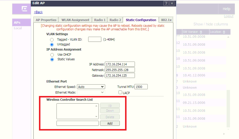
Task: Select the Static Values radio button
Action: (52, 59)
